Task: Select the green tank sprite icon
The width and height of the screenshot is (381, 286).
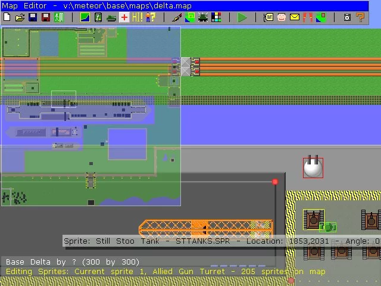Action: tap(111, 18)
